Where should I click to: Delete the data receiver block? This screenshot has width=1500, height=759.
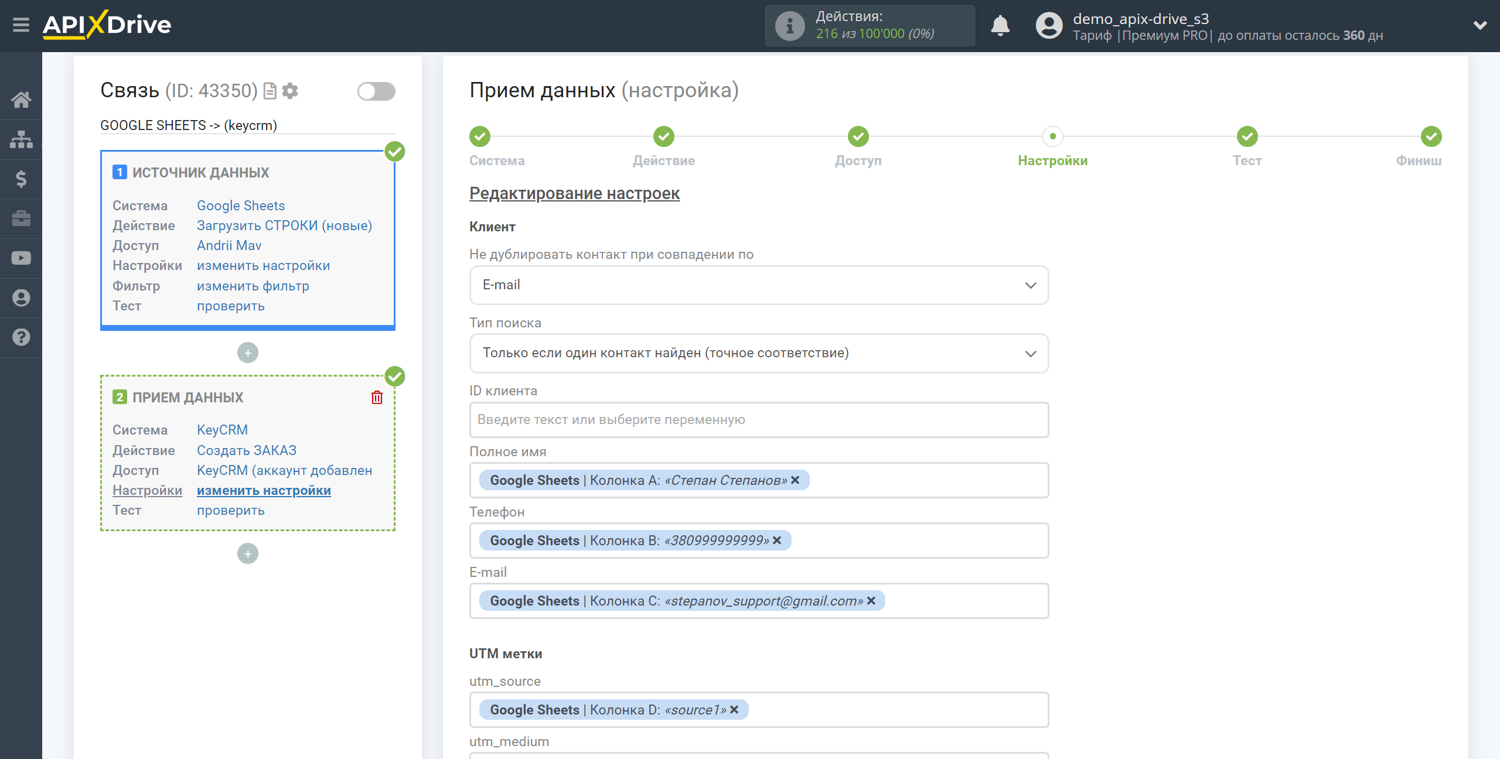[377, 398]
